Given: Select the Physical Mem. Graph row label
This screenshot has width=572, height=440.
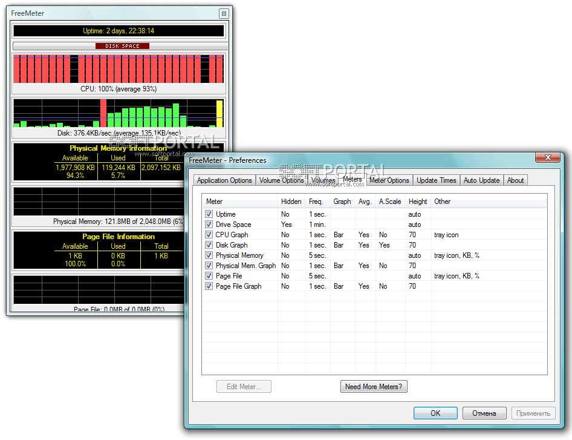Looking at the screenshot, I should point(245,266).
